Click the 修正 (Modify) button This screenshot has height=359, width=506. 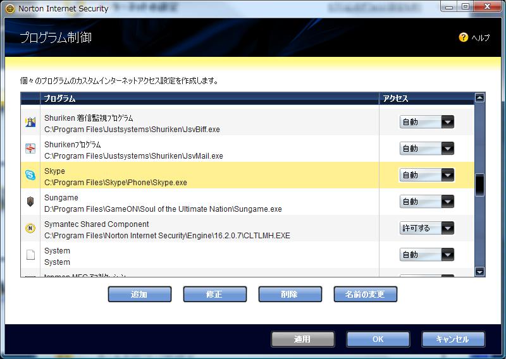coord(214,294)
